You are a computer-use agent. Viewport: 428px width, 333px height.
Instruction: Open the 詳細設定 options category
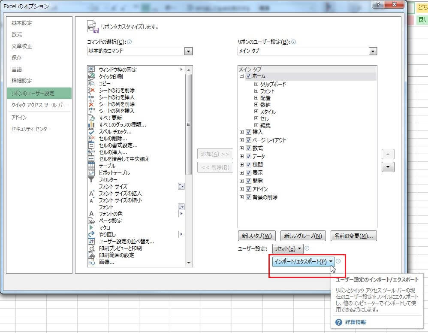coord(22,81)
